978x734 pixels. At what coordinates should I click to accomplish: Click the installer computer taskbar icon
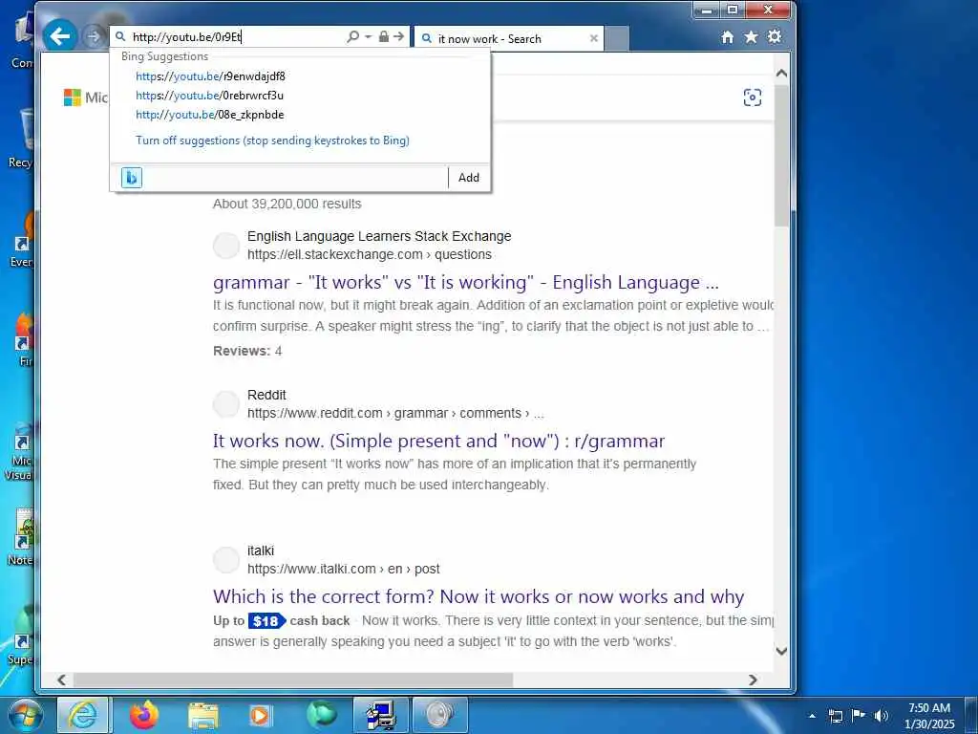coord(380,715)
